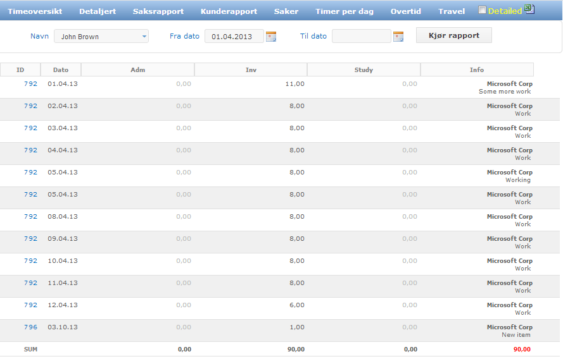
Task: Click the Excel export icon
Action: (x=530, y=9)
